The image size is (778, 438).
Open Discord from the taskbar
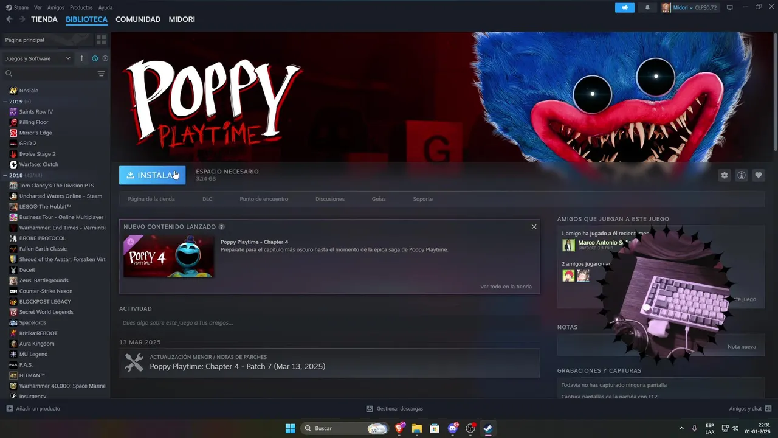click(x=452, y=428)
